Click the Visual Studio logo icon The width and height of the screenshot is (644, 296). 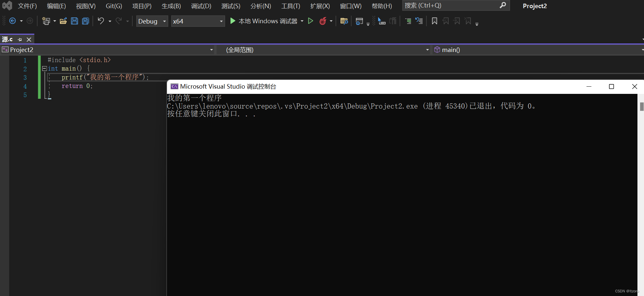click(7, 6)
